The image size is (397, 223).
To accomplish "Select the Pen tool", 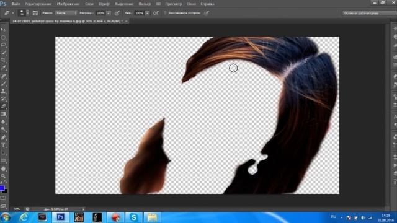I will tap(3, 138).
